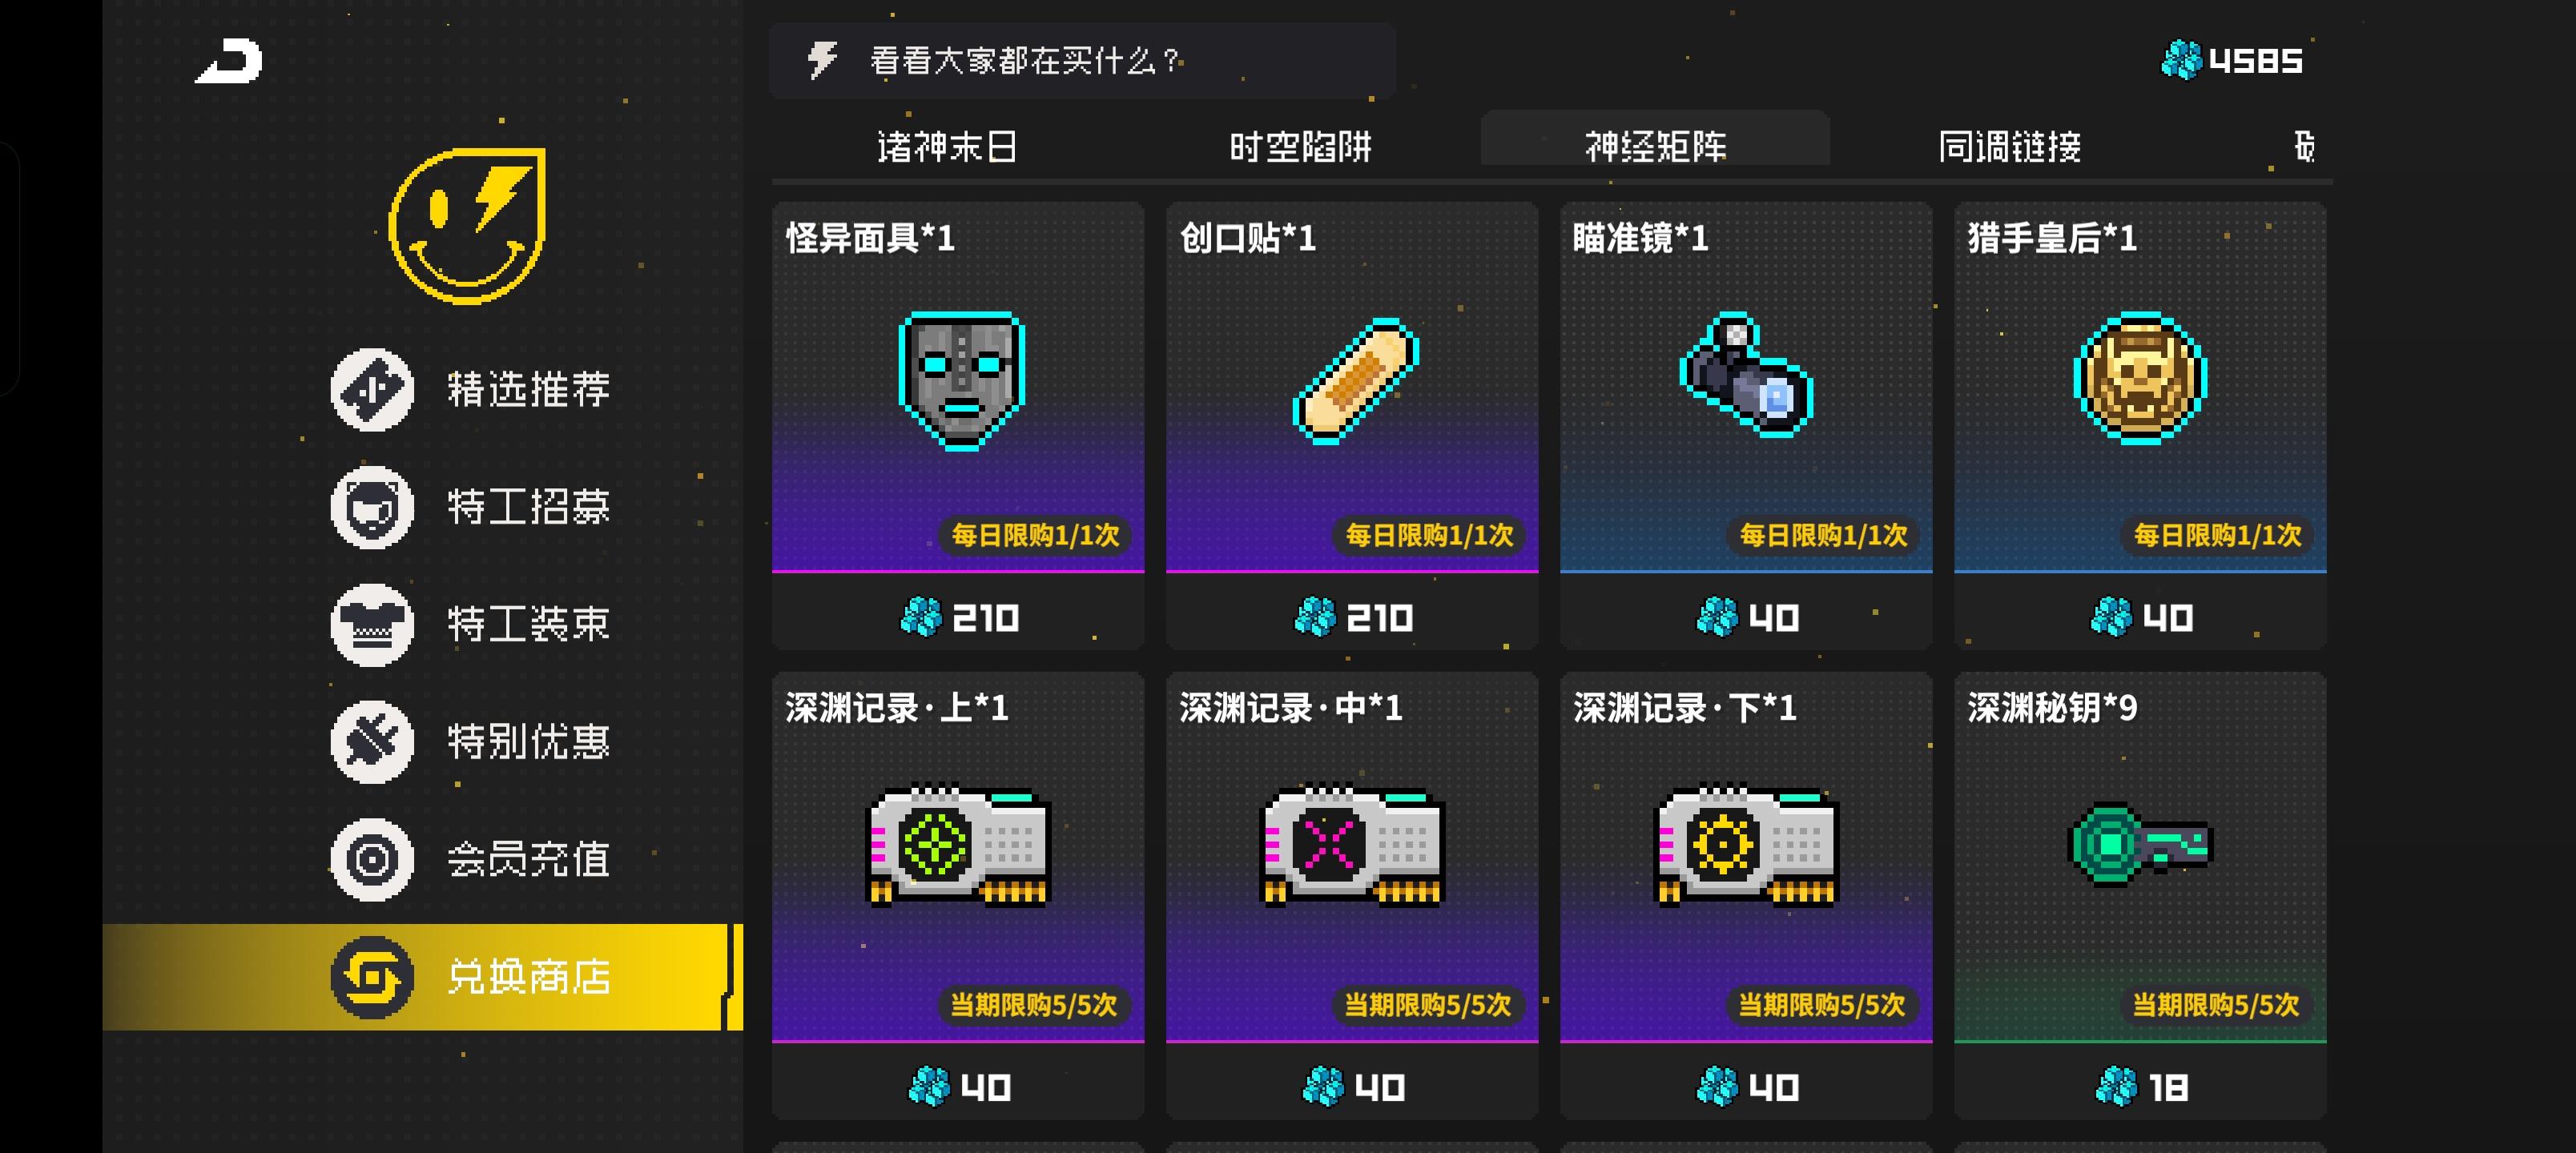Viewport: 2576px width, 1153px height.
Task: Purchase 猎手皇后 coin for 40 gems
Action: click(2140, 617)
